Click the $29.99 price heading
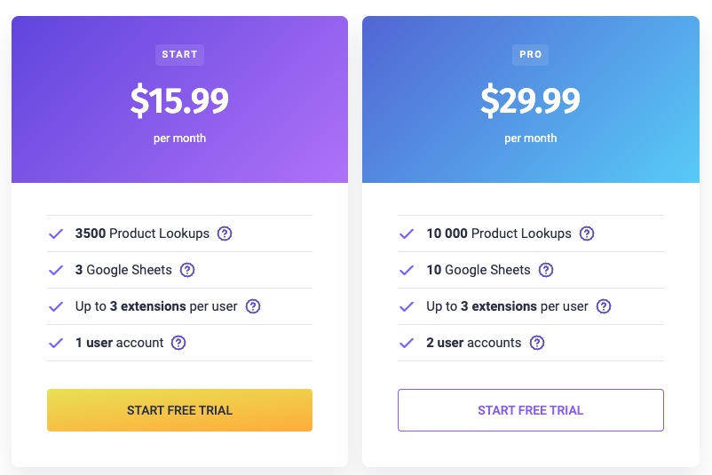The width and height of the screenshot is (712, 475). point(530,100)
